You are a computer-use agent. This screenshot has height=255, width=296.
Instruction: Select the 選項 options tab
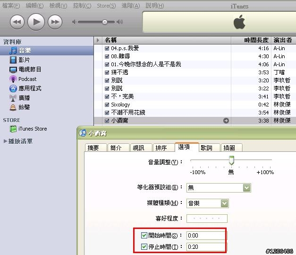coord(187,147)
